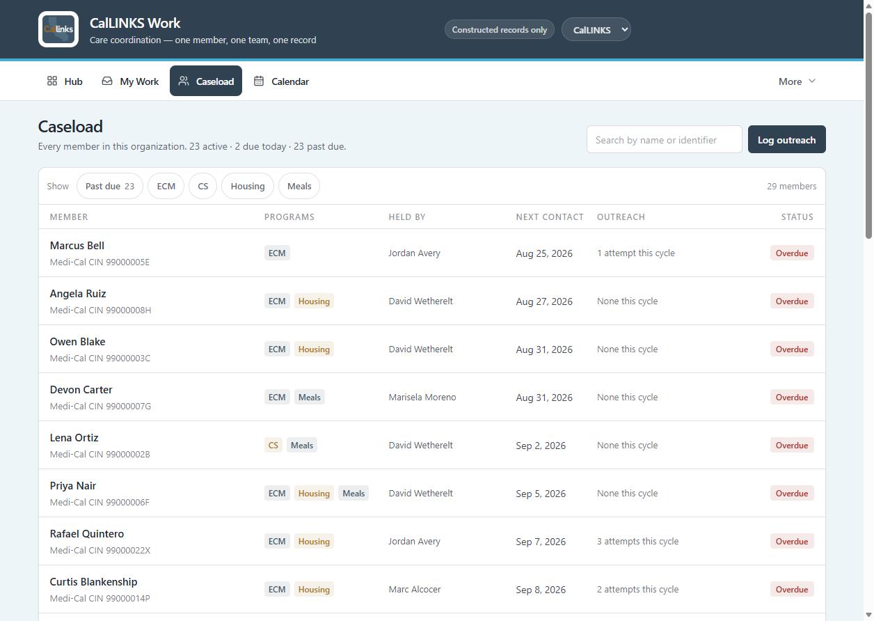Toggle the Housing filter chip
The height and width of the screenshot is (621, 874).
pyautogui.click(x=248, y=186)
